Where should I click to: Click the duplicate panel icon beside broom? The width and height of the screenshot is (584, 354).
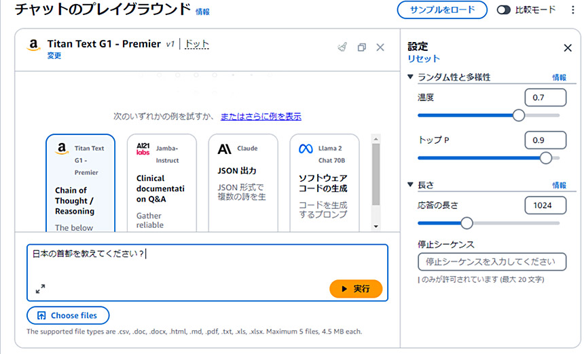362,47
